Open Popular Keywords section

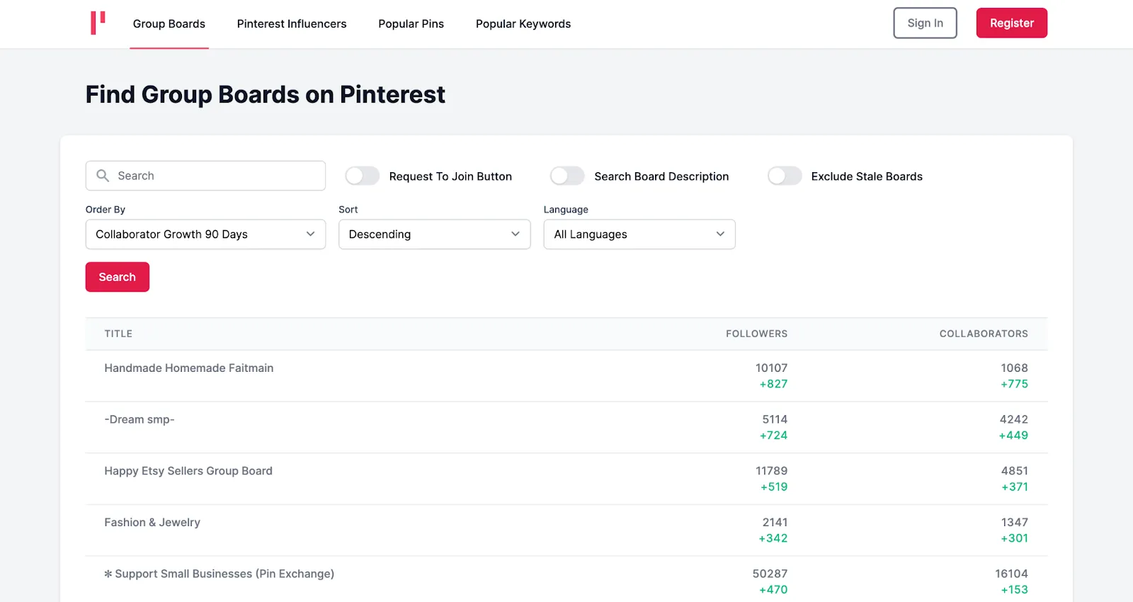tap(523, 24)
